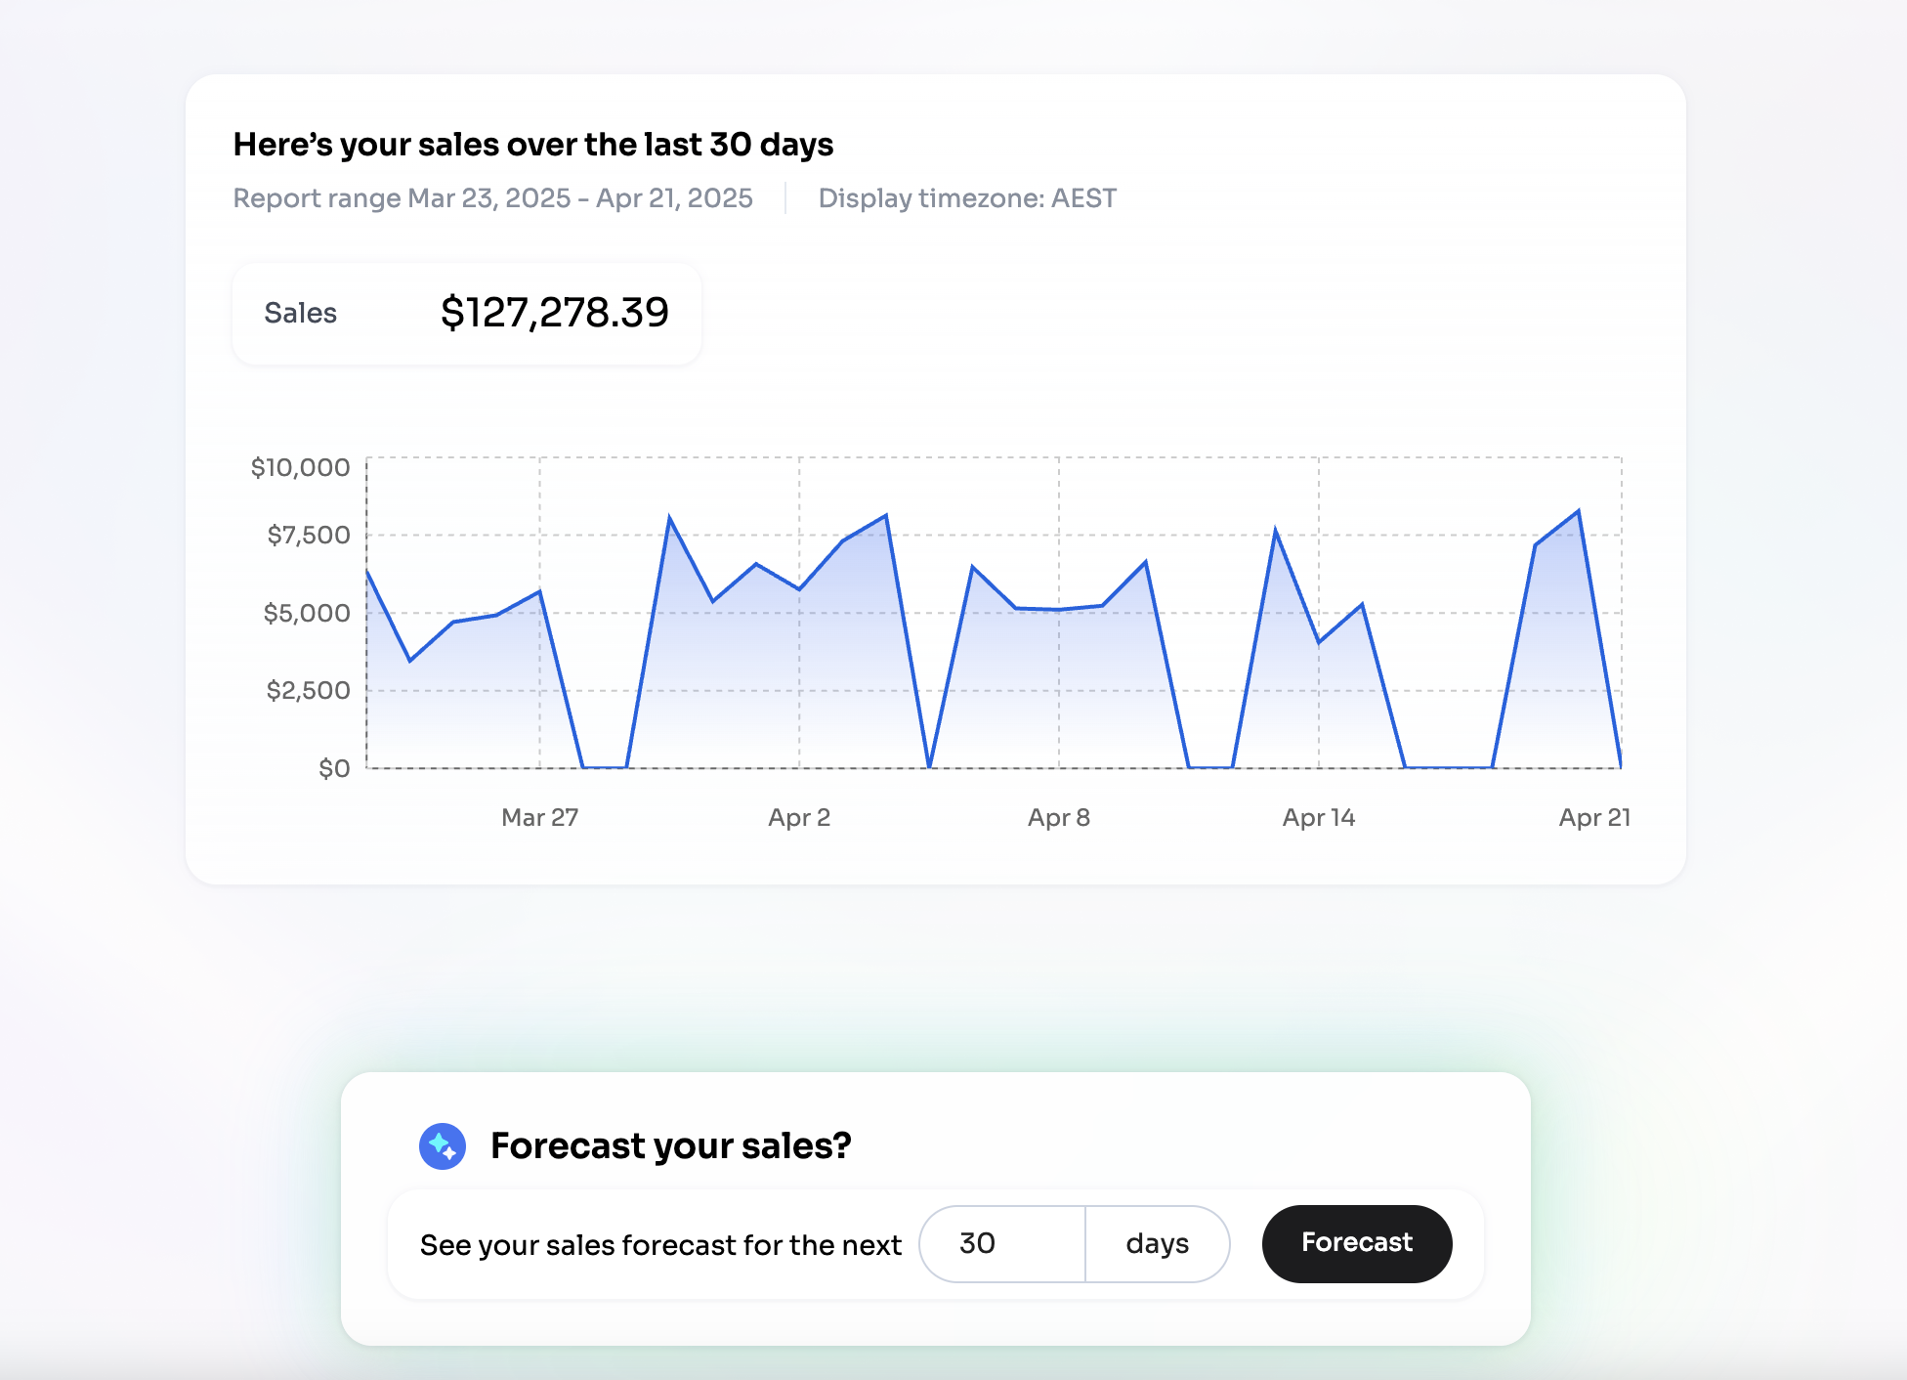Image resolution: width=1907 pixels, height=1380 pixels.
Task: Click the Display timezone: AEST label
Action: (x=966, y=198)
